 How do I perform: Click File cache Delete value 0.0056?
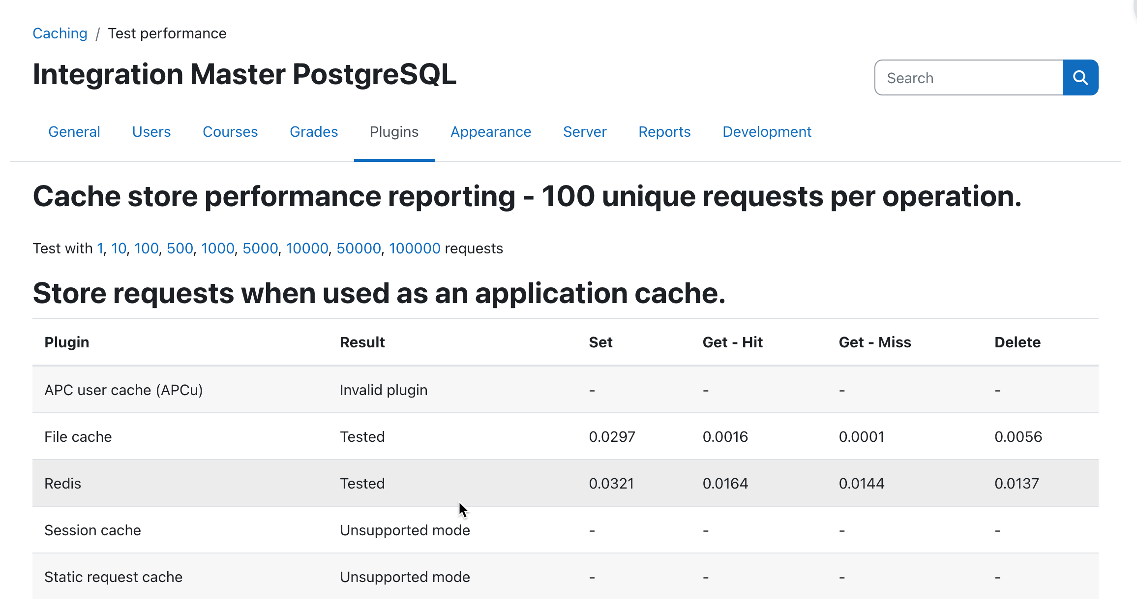1018,437
